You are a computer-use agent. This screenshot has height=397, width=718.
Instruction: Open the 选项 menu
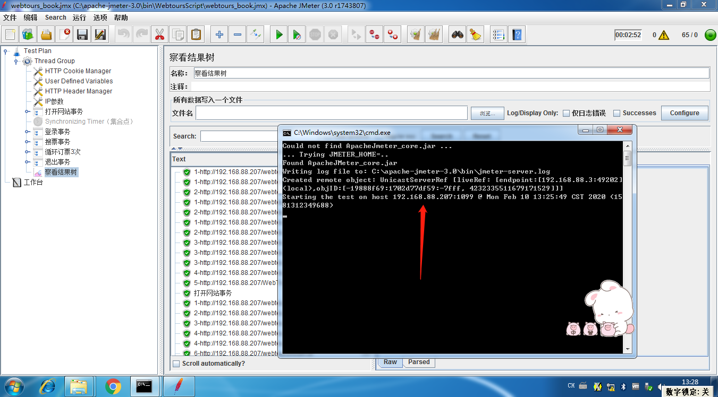pos(100,18)
